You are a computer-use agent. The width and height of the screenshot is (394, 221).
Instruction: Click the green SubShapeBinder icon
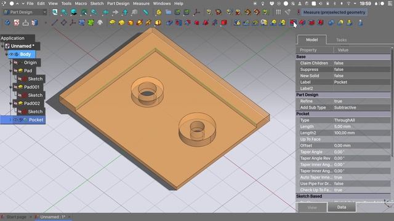point(90,23)
